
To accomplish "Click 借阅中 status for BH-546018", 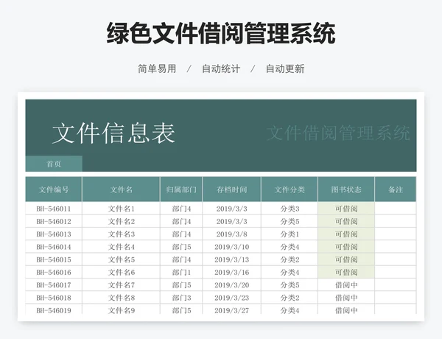I will pyautogui.click(x=346, y=298).
